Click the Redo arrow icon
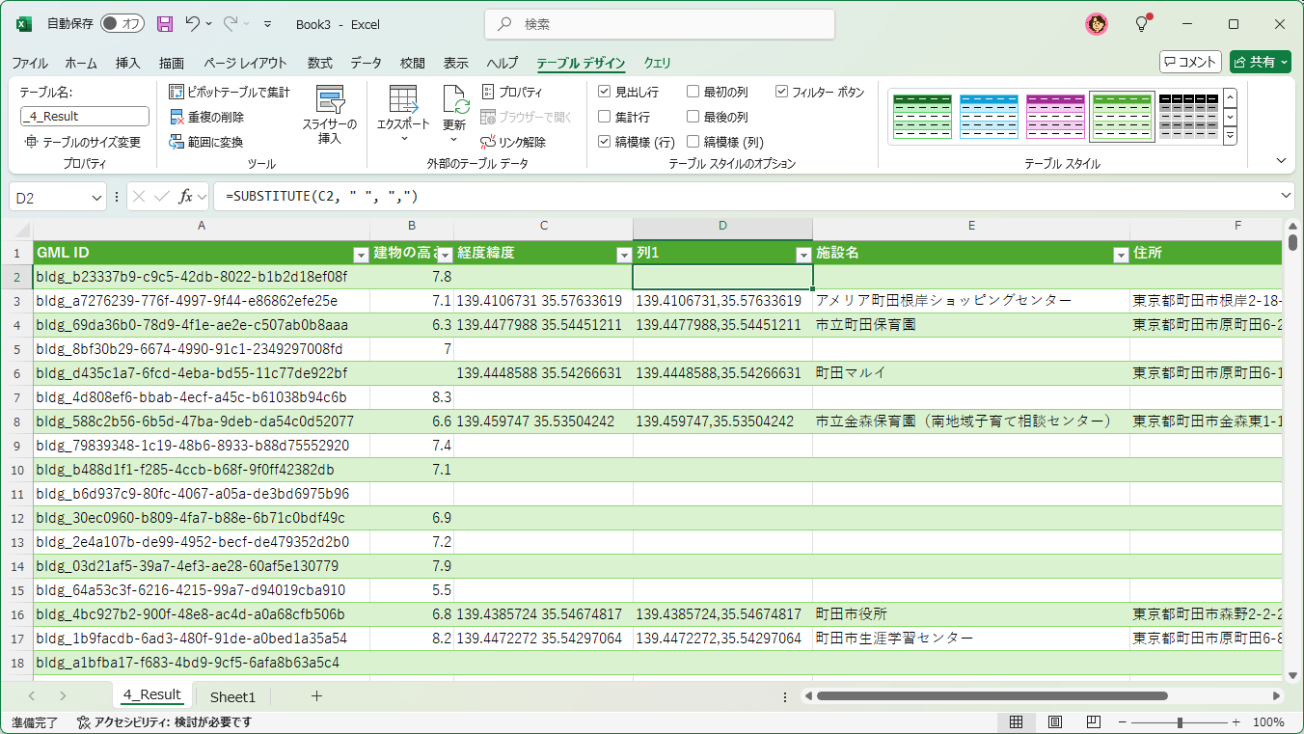Viewport: 1304px width, 734px height. 231,24
